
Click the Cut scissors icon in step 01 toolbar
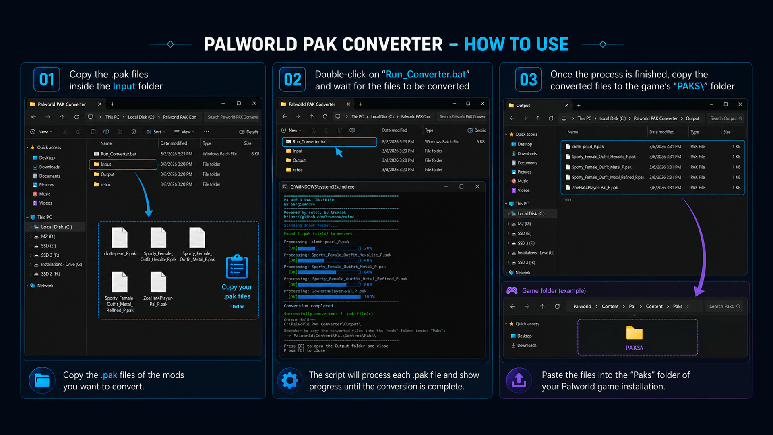65,132
